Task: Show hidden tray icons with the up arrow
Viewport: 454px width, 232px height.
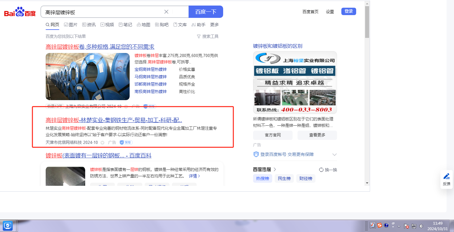Action: [x=399, y=226]
